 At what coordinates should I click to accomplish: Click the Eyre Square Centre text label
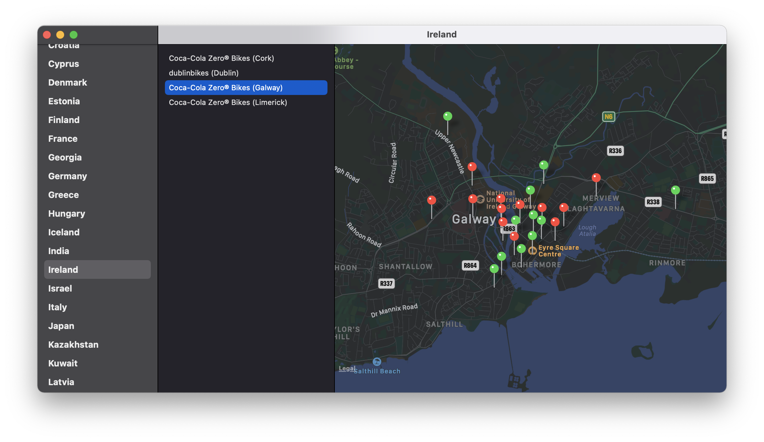558,251
